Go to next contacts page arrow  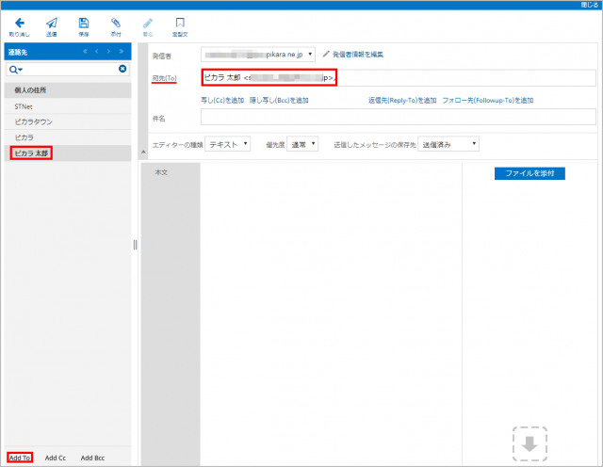coord(109,51)
